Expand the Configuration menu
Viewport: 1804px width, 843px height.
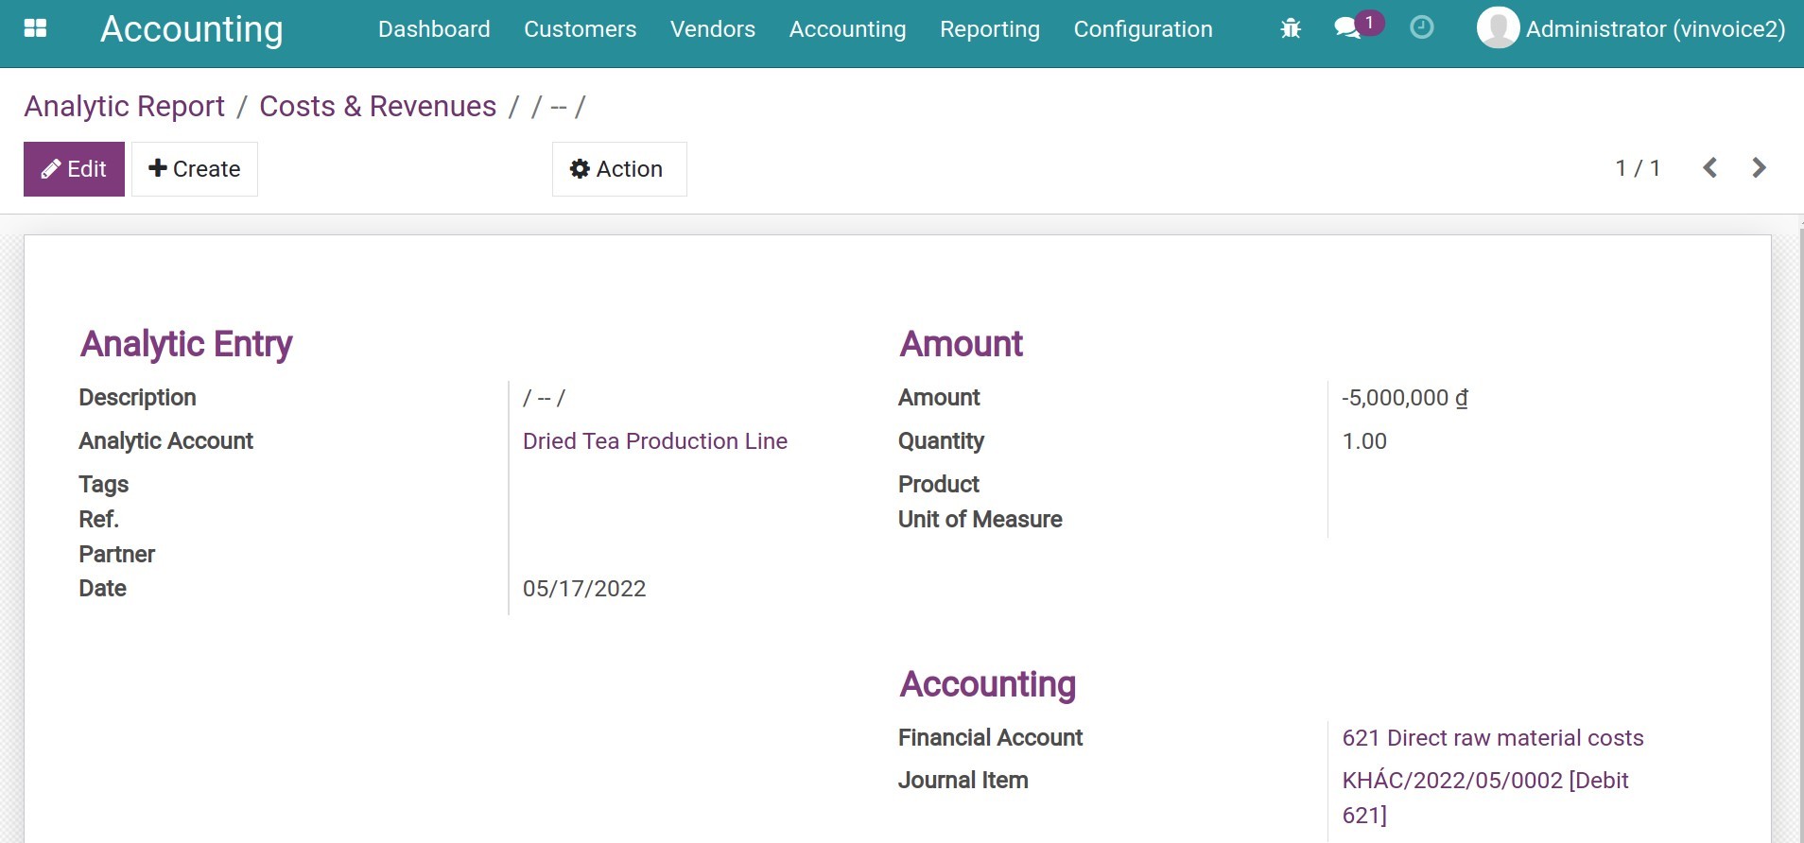point(1142,29)
